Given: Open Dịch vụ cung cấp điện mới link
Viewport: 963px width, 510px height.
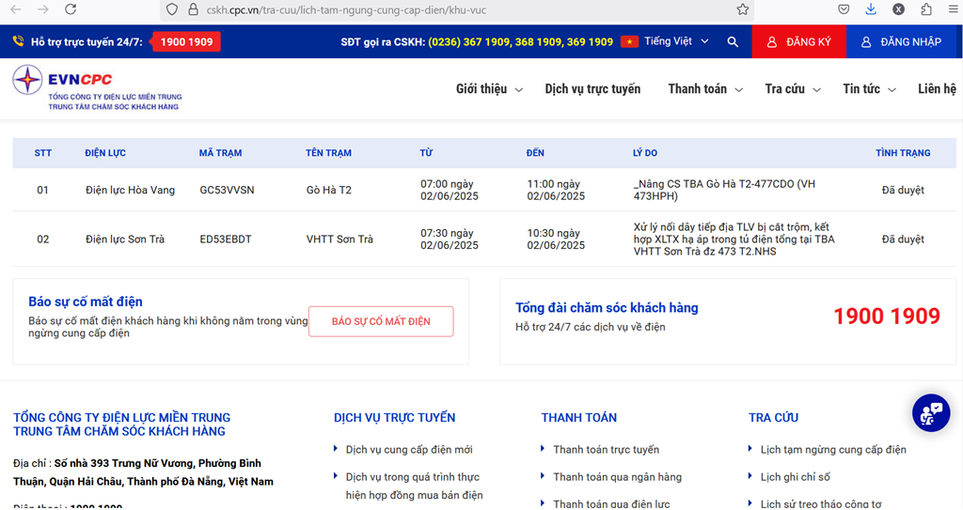Looking at the screenshot, I should 409,449.
